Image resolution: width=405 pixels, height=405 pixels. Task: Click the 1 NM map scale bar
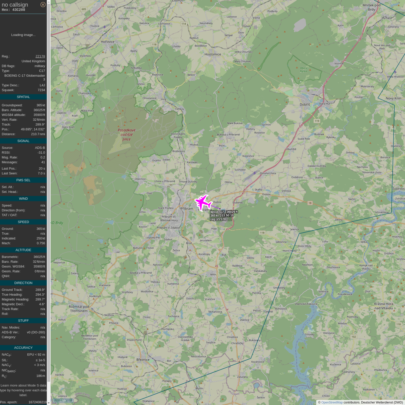(x=63, y=400)
